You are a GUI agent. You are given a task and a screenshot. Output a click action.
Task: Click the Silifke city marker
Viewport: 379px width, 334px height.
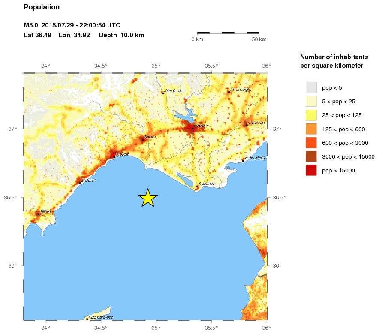point(39,214)
